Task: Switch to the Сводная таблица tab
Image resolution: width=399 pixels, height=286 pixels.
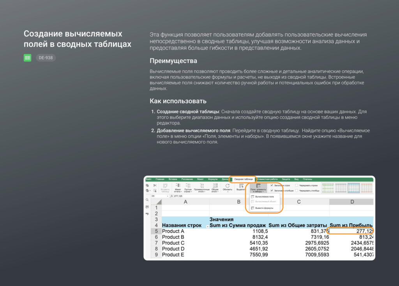Action: click(243, 179)
